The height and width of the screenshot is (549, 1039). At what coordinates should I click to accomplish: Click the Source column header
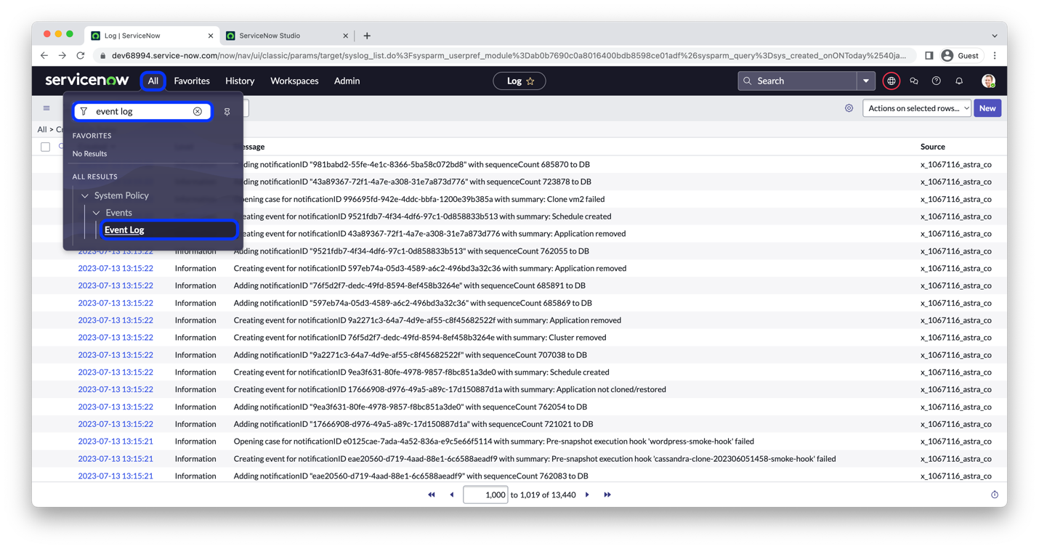click(932, 147)
